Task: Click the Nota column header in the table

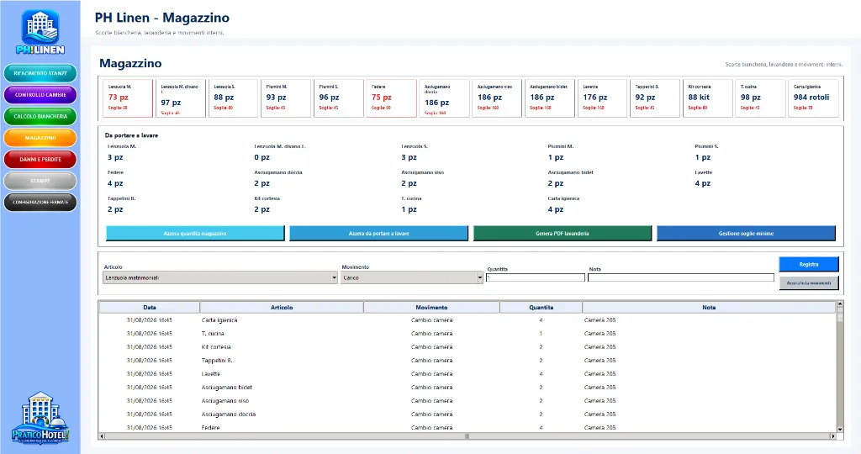Action: tap(709, 308)
